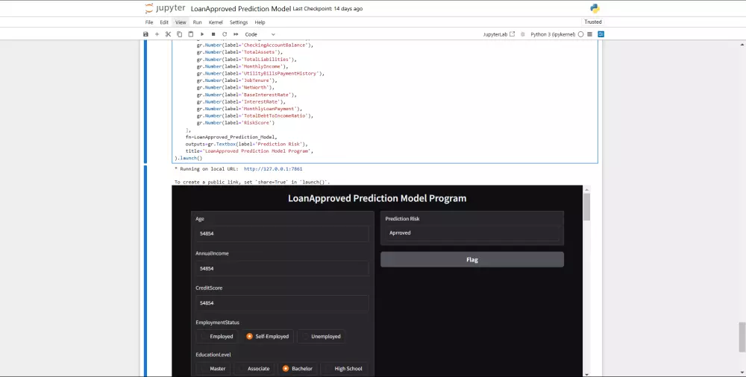Open notebook in JupyterLab

pyautogui.click(x=499, y=34)
